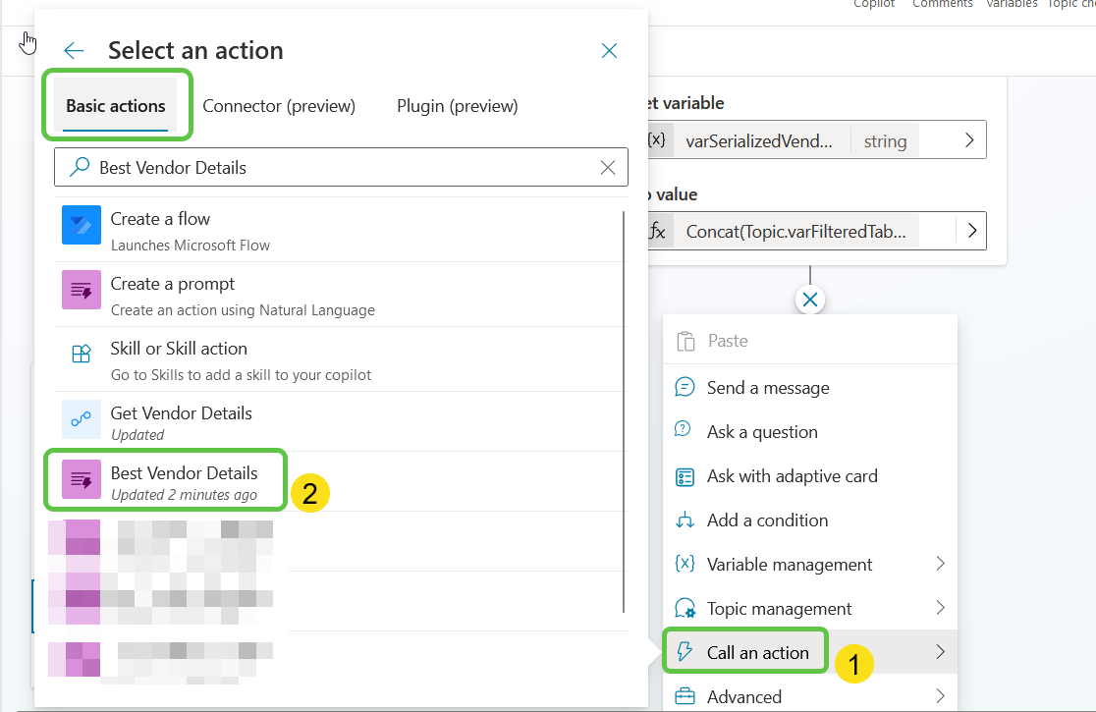Image resolution: width=1096 pixels, height=712 pixels.
Task: Click the X node button under the connector
Action: pyautogui.click(x=810, y=301)
